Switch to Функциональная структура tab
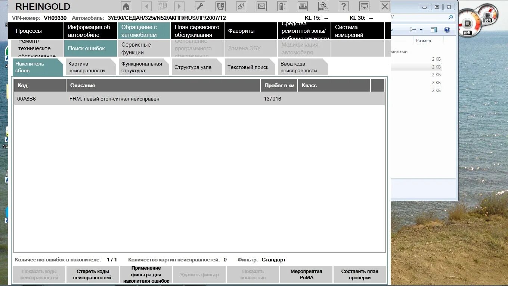Image resolution: width=508 pixels, height=286 pixels. pos(144,67)
